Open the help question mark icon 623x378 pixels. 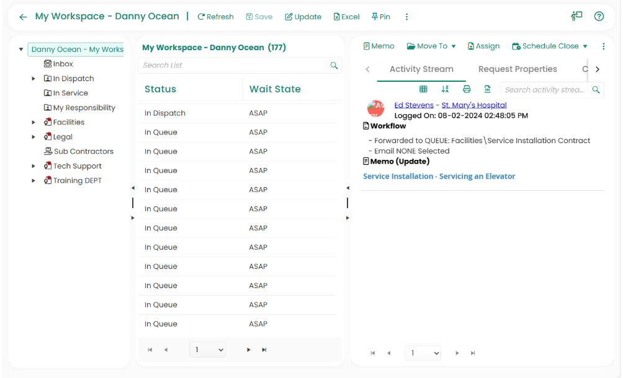599,17
